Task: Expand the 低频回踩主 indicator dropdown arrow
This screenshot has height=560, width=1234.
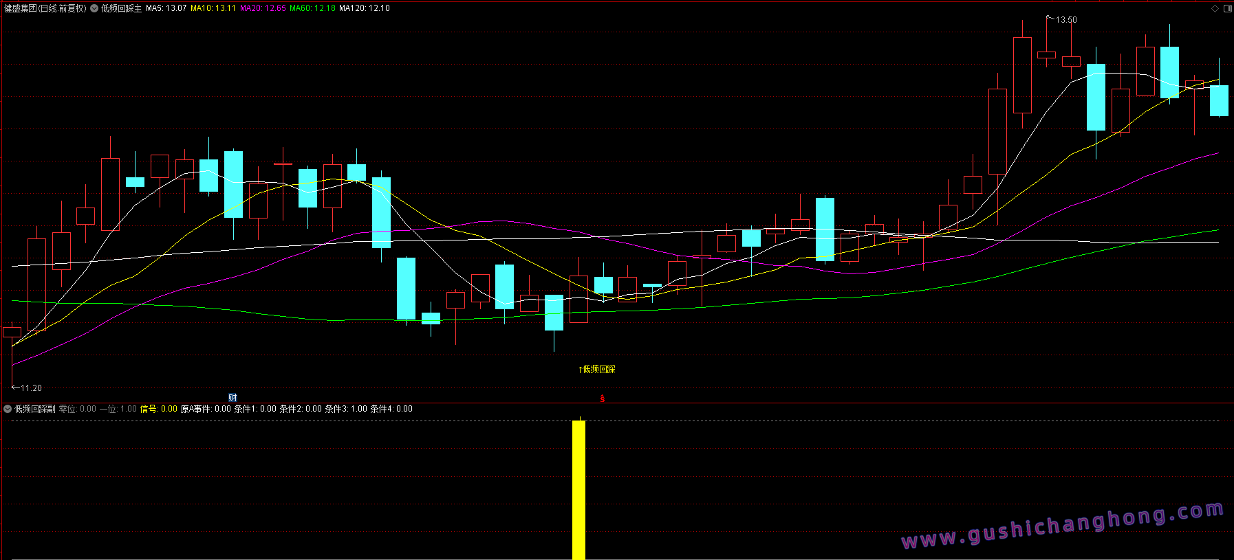Action: click(94, 8)
